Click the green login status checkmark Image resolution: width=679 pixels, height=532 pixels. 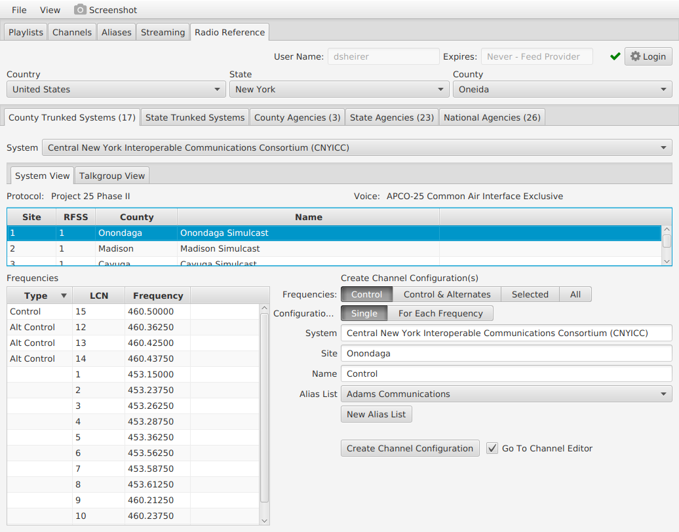(x=615, y=57)
